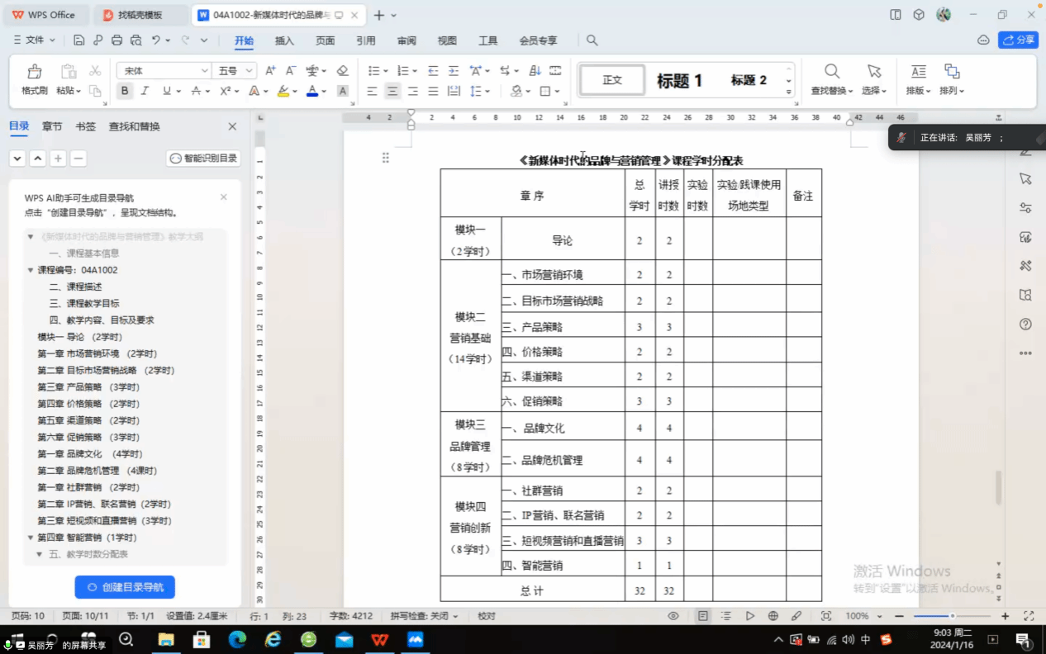The width and height of the screenshot is (1046, 654).
Task: Apply italic formatting to text
Action: 145,91
